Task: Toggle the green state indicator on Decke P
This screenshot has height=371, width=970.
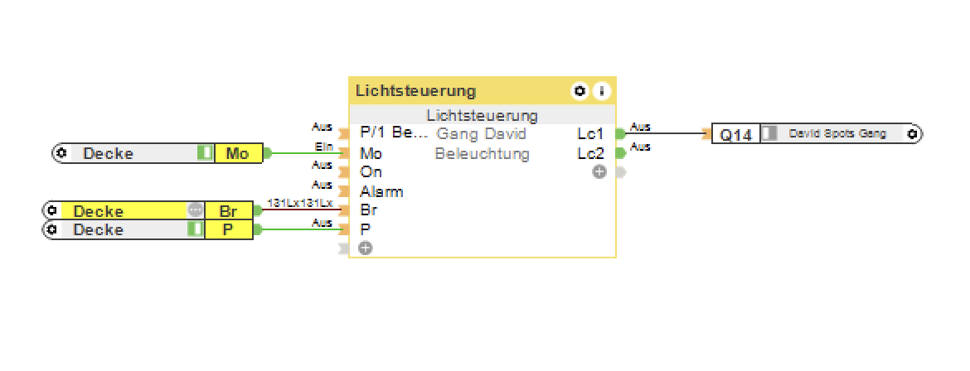Action: 196,229
